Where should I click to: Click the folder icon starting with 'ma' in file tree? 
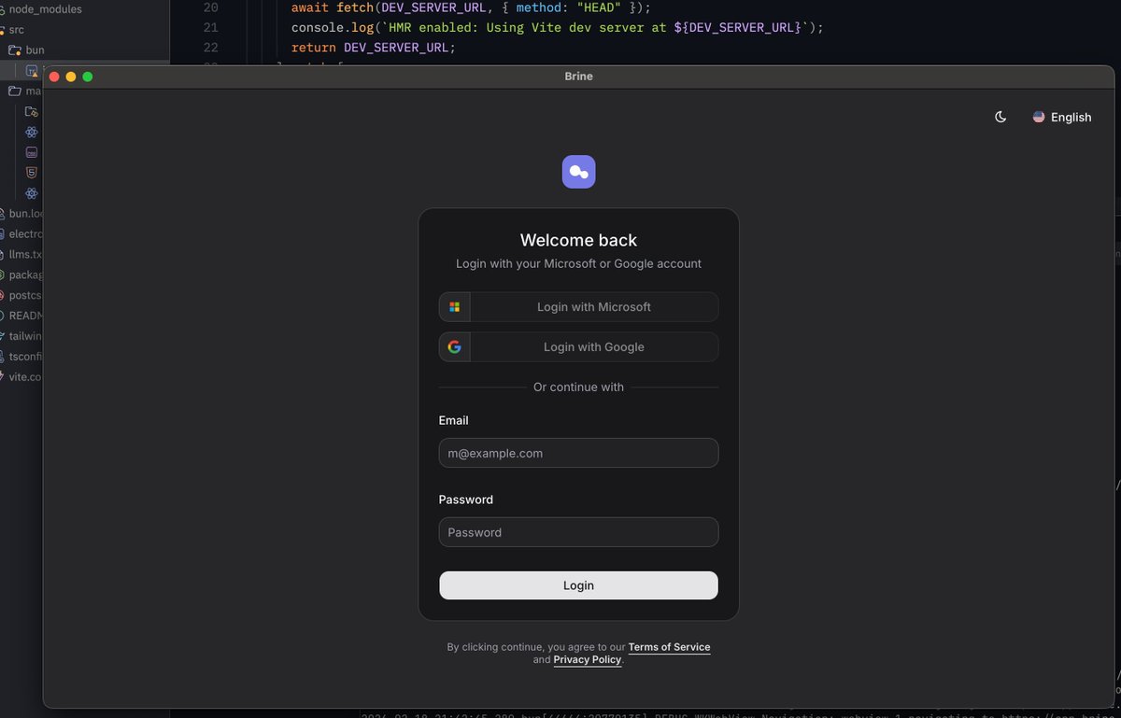pos(14,91)
